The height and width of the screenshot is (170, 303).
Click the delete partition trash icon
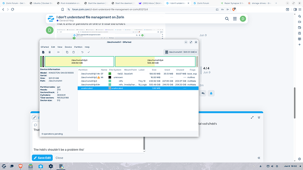click(x=50, y=52)
